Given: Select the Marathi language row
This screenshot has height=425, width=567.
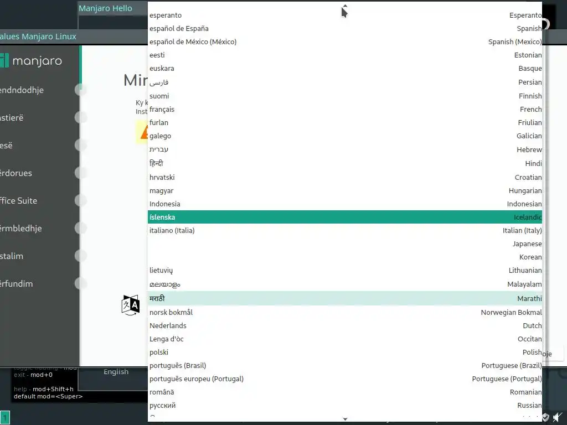Looking at the screenshot, I should [x=345, y=298].
